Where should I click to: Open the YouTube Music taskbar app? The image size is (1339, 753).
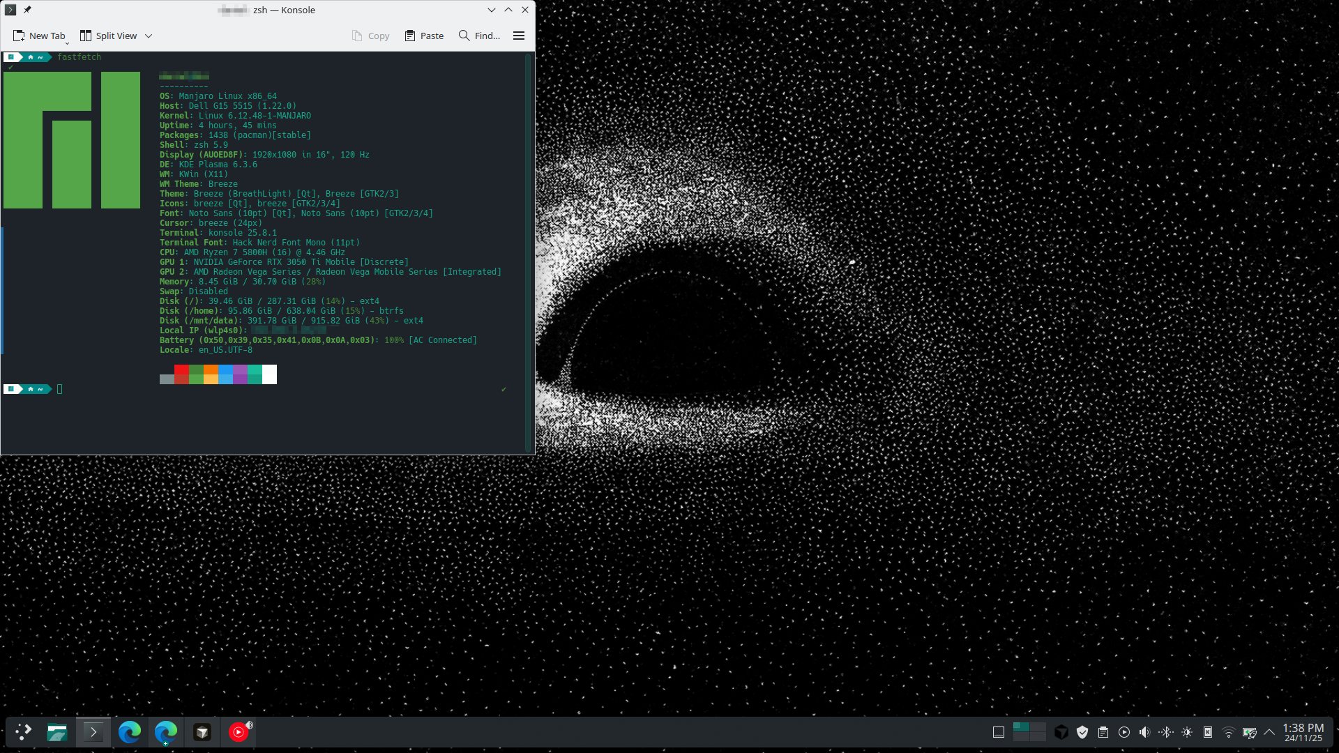point(239,732)
